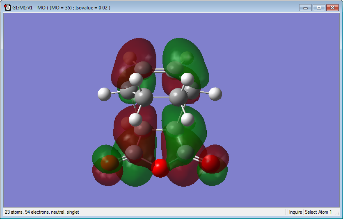Click the GaussView window title icon
The image size is (343, 219).
7,7
